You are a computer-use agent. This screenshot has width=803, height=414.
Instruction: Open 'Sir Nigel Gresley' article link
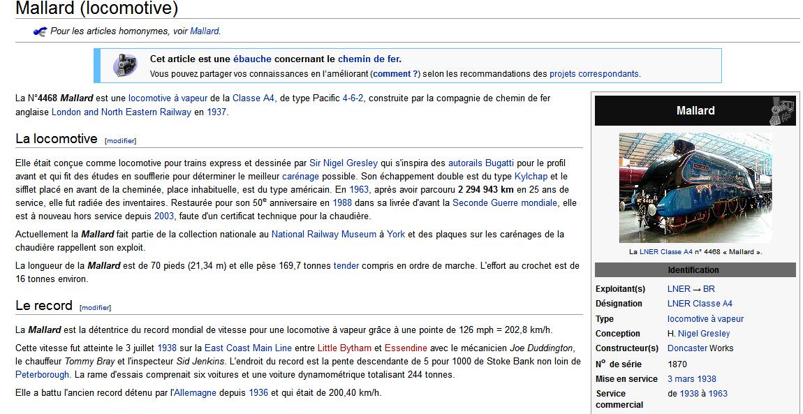[x=344, y=163]
